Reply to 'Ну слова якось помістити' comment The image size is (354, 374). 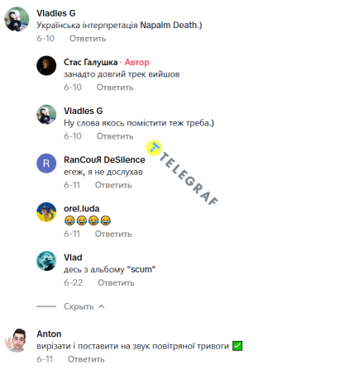[115, 136]
